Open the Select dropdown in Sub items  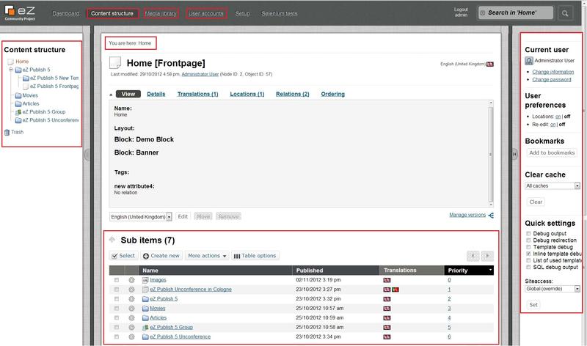(x=123, y=256)
